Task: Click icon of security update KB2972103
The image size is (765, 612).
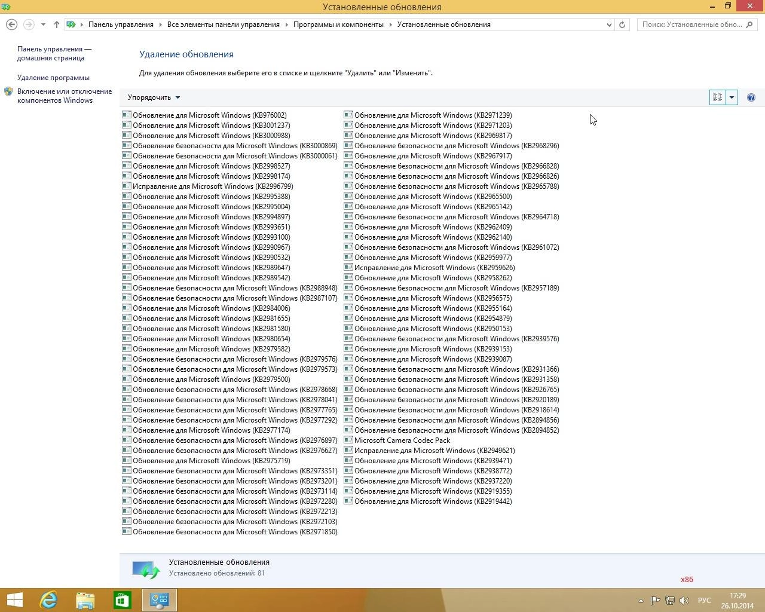Action: (126, 522)
